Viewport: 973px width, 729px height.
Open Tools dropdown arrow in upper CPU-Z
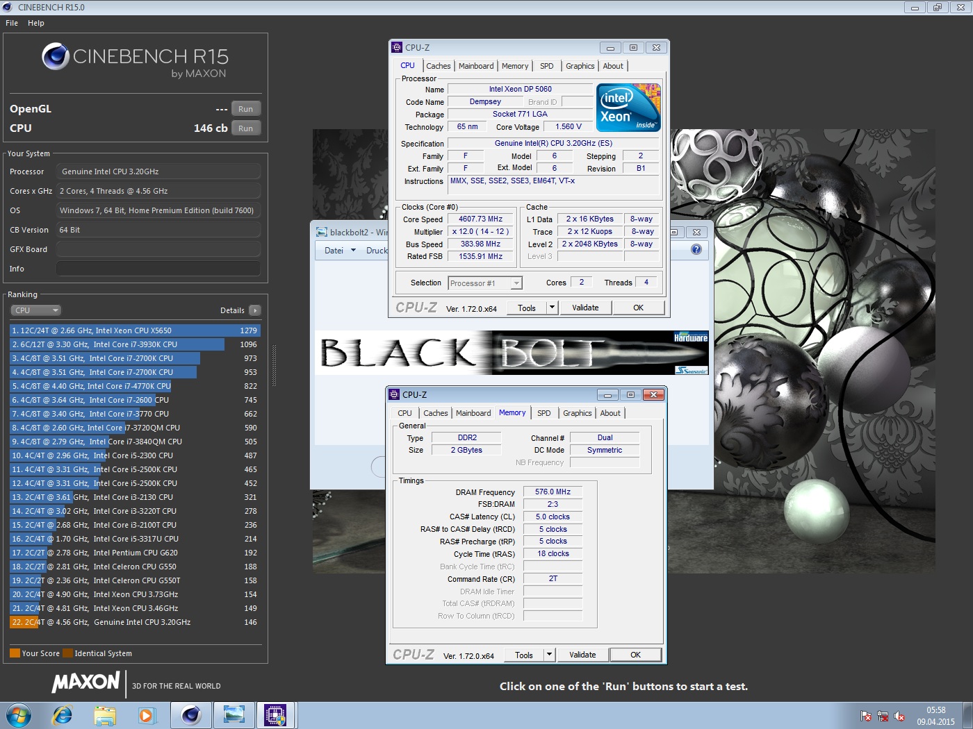click(553, 308)
